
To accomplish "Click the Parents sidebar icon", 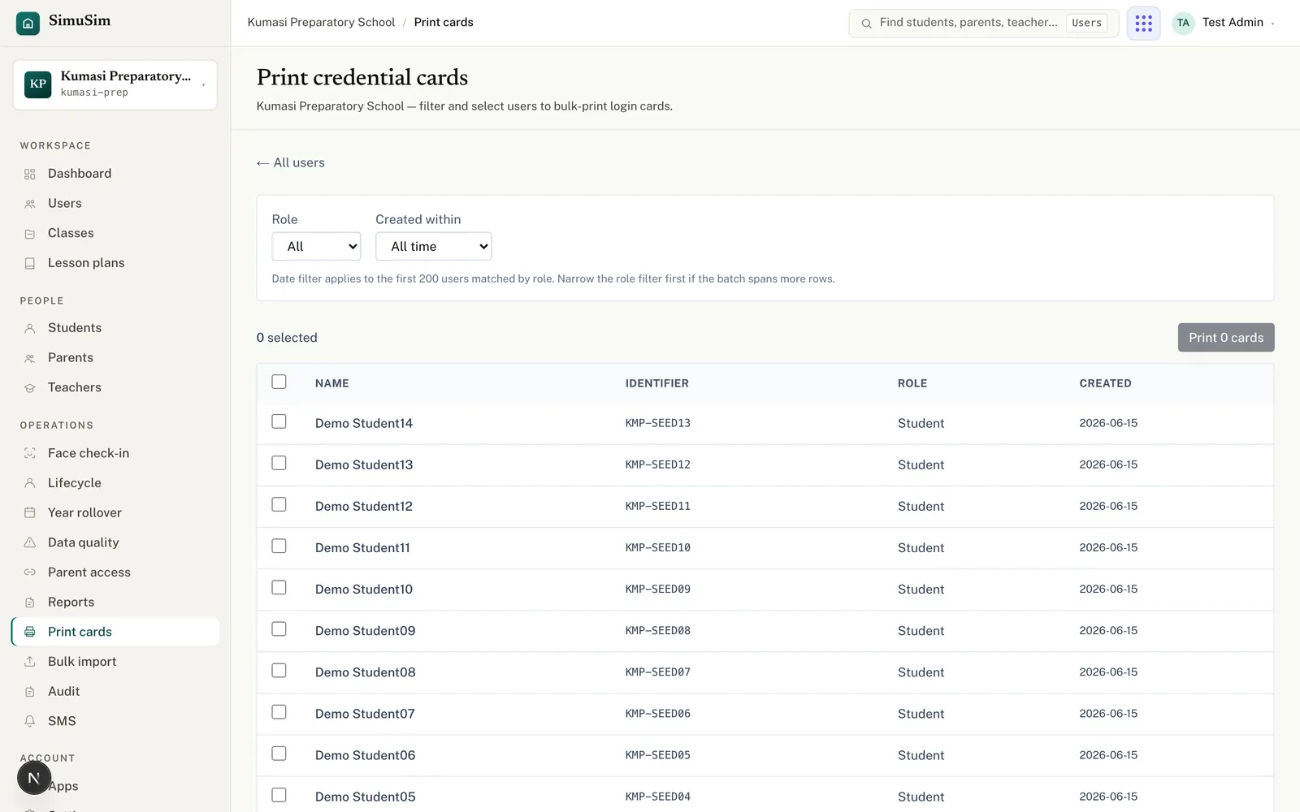I will click(x=30, y=358).
